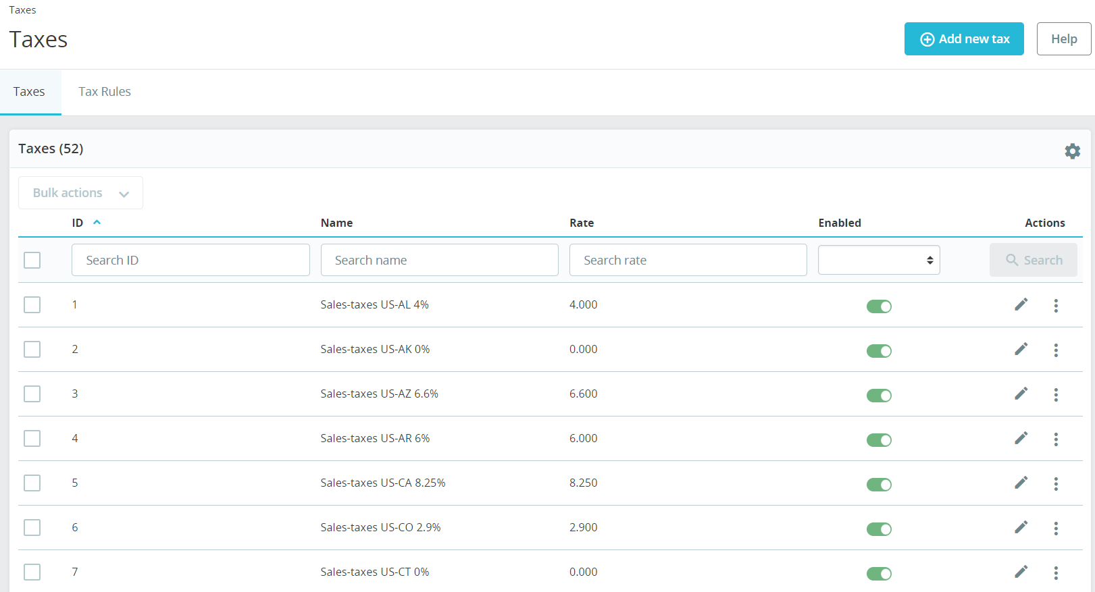Disable the US-AL 4% tax toggle

pos(879,306)
